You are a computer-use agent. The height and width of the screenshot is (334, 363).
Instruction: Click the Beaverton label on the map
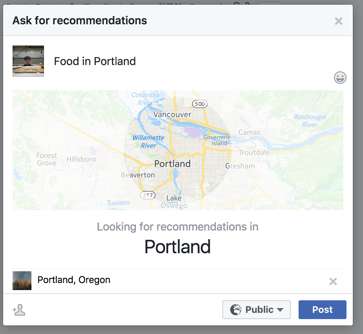coord(138,175)
